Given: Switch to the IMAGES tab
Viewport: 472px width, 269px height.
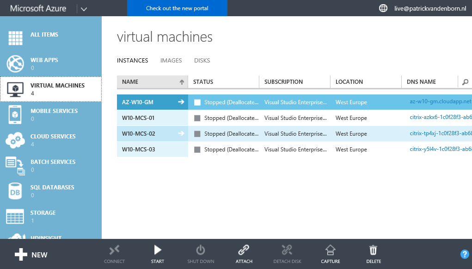Looking at the screenshot, I should click(171, 60).
